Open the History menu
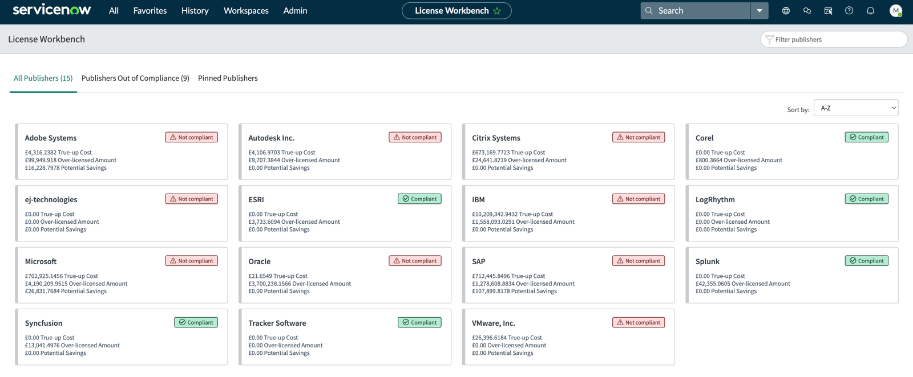913x377 pixels. click(x=195, y=11)
